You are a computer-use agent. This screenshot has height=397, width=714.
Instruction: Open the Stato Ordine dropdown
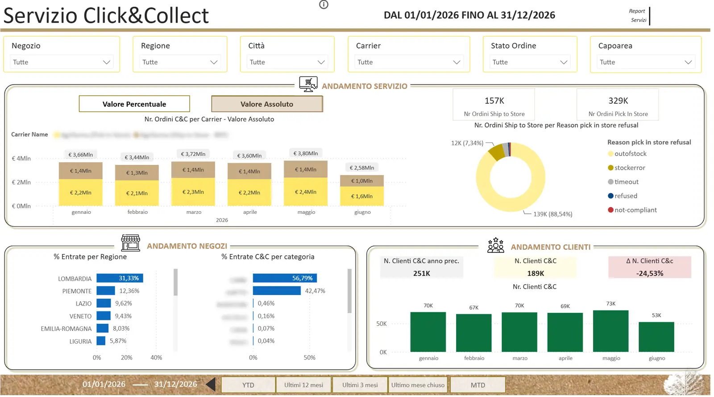pos(530,62)
